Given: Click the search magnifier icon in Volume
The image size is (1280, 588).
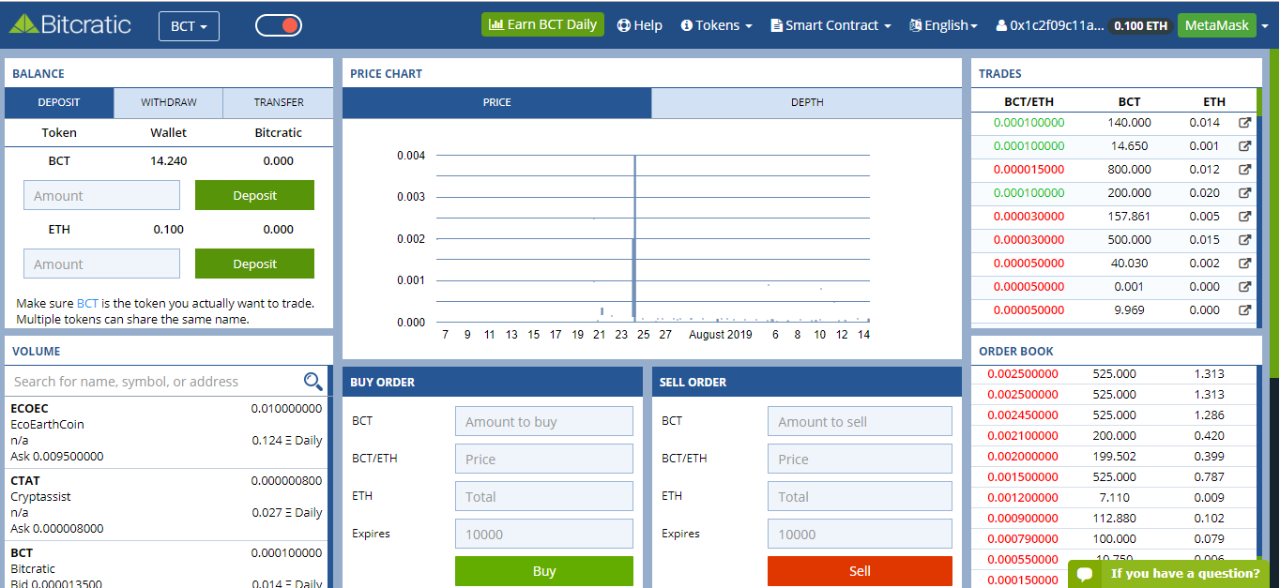Looking at the screenshot, I should pos(312,381).
